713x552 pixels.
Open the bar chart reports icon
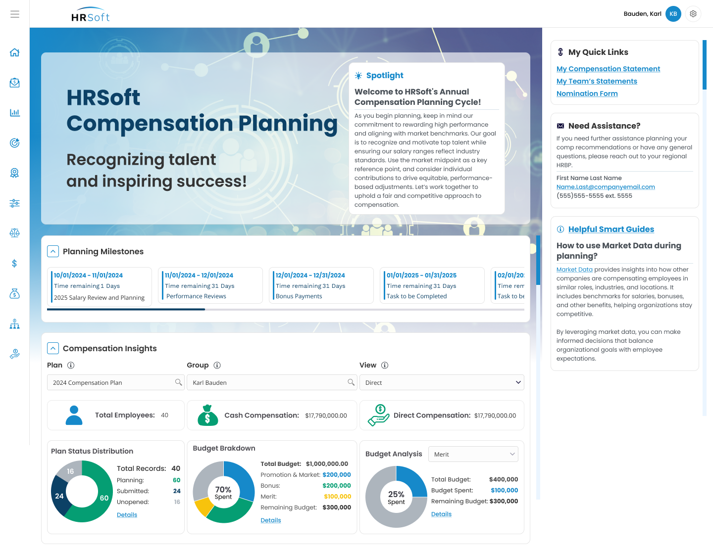coord(14,113)
